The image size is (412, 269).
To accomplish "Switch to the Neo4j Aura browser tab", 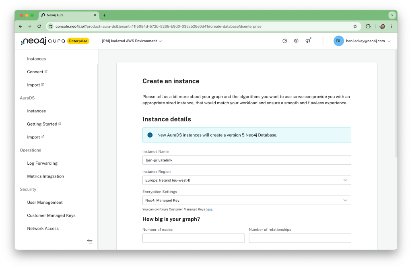I will coord(68,15).
